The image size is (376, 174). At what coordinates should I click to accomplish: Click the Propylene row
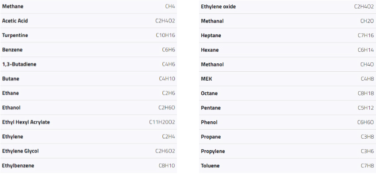(x=288, y=151)
